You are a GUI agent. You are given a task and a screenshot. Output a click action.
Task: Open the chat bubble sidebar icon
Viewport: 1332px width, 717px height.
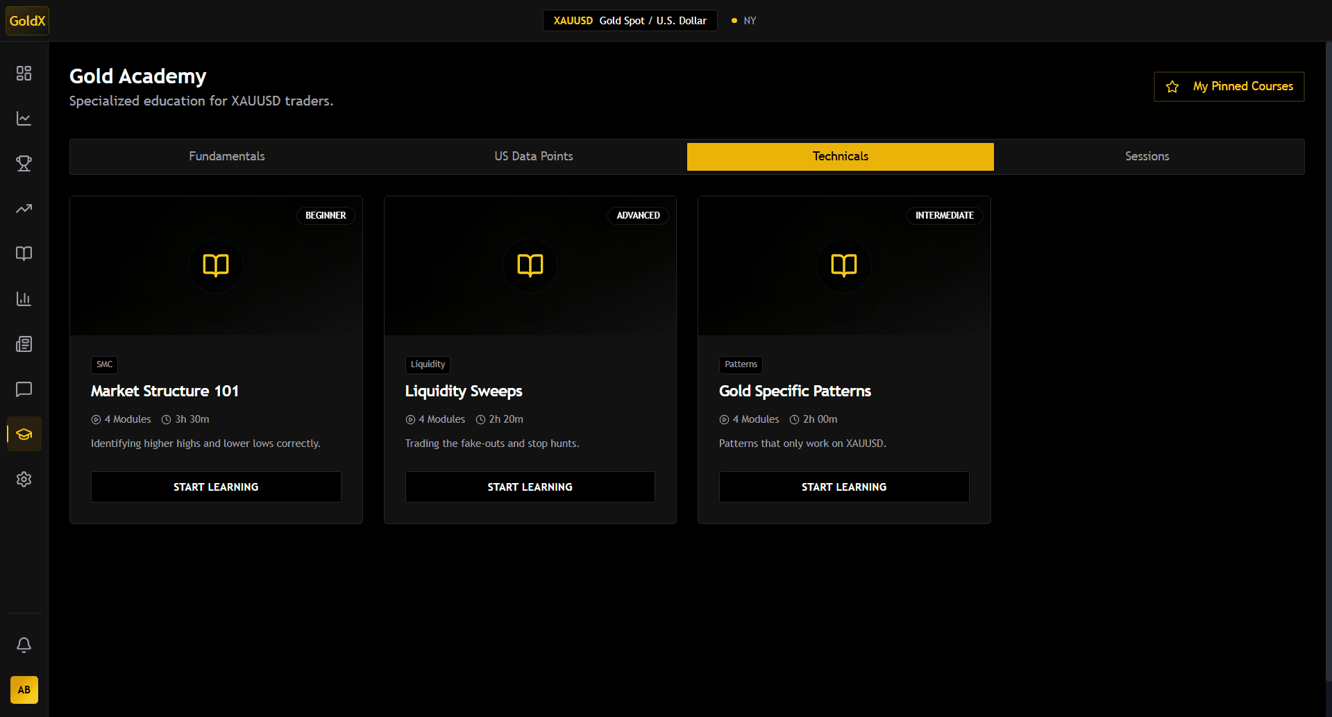click(24, 389)
